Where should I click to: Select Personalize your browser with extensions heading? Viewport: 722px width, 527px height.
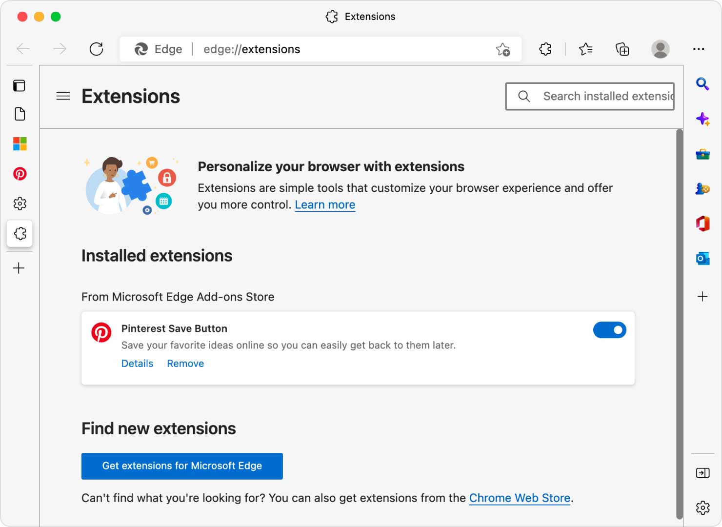[x=331, y=167]
